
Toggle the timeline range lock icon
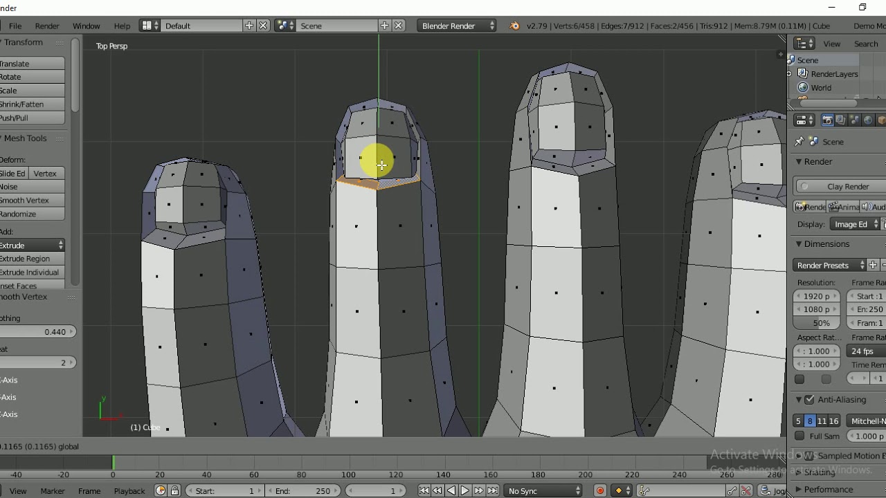pos(175,490)
